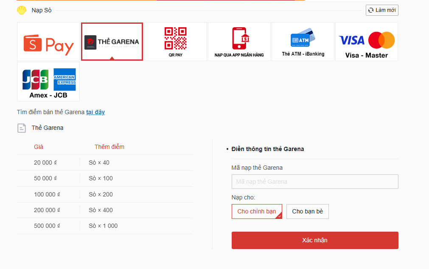Image resolution: width=429 pixels, height=269 pixels.
Task: Click 'Sò × 200' value
Action: [101, 194]
